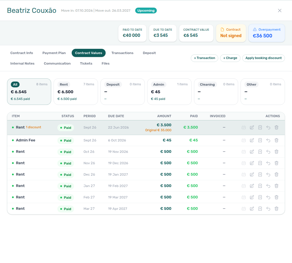Add a new transaction with + Transaction
292x263 pixels.
[x=205, y=58]
